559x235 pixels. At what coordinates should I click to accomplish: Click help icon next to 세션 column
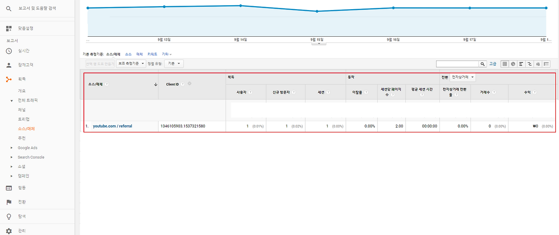(x=328, y=92)
